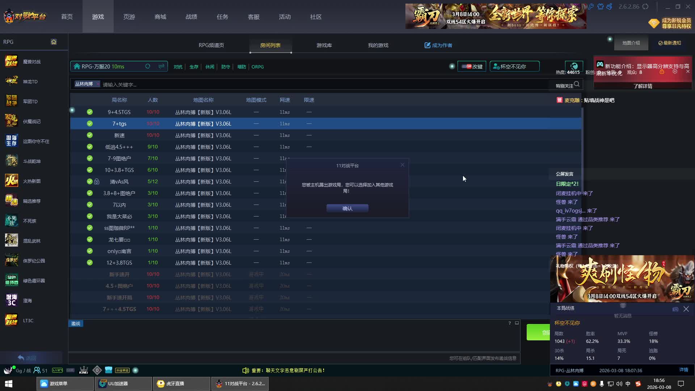Screen dimensions: 695x391
Task: Click the refresh server icon
Action: point(148,66)
